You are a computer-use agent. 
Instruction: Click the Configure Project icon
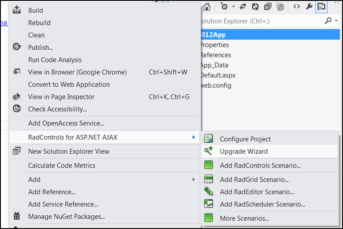point(209,138)
